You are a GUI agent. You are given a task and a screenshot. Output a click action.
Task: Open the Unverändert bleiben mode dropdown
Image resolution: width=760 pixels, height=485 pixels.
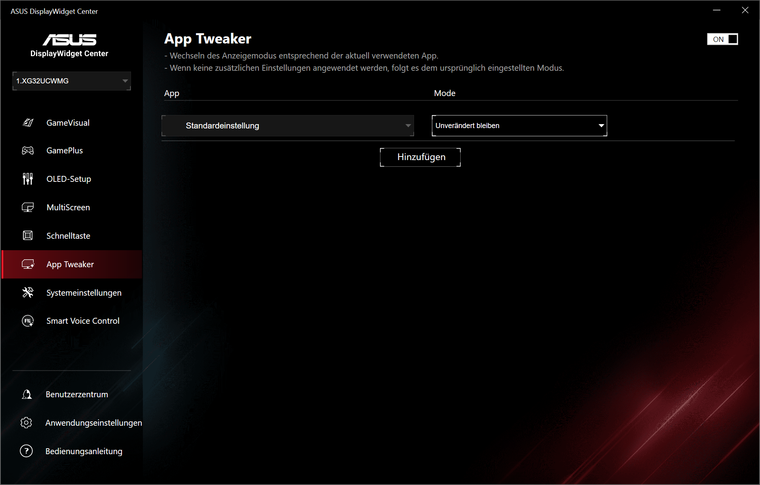coord(519,126)
